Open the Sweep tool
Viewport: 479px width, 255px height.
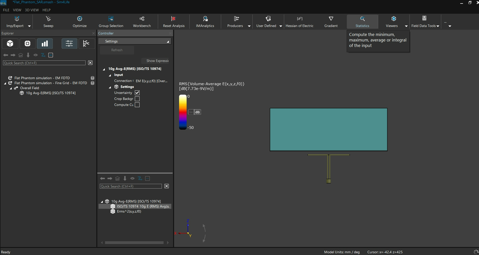(48, 22)
